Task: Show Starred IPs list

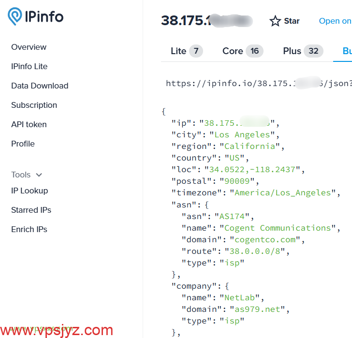Action: (x=31, y=210)
